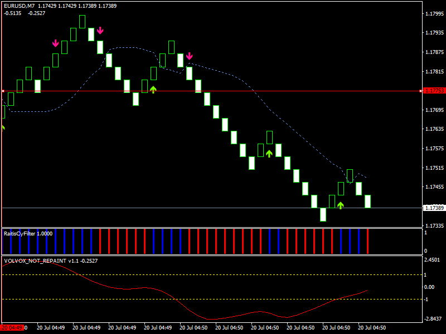Screen dimensions: 446x334
Task: Click the third pink sell arrow
Action: [x=190, y=56]
